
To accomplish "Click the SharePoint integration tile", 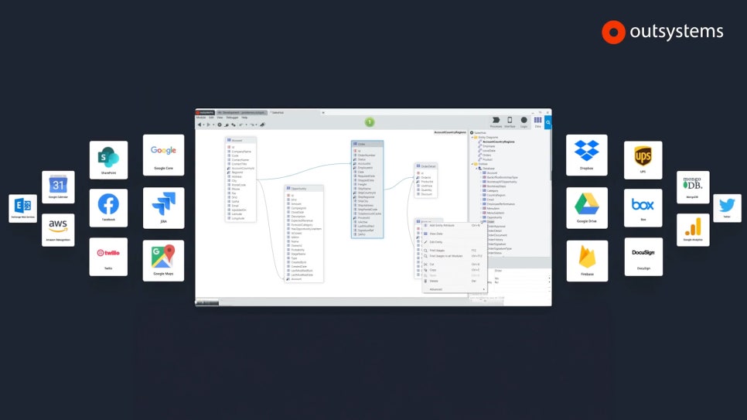I will pyautogui.click(x=108, y=159).
